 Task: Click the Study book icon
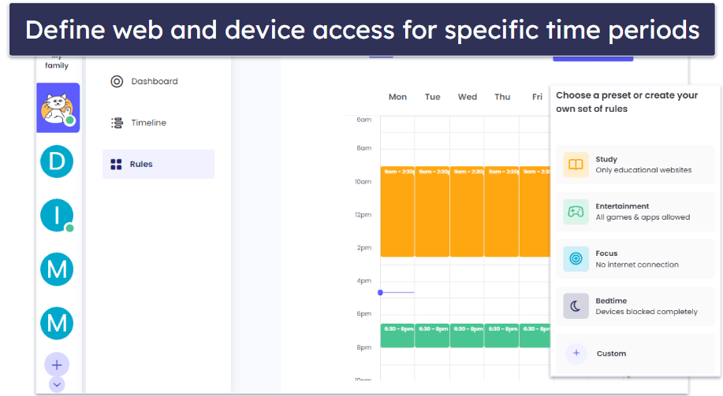pyautogui.click(x=576, y=165)
